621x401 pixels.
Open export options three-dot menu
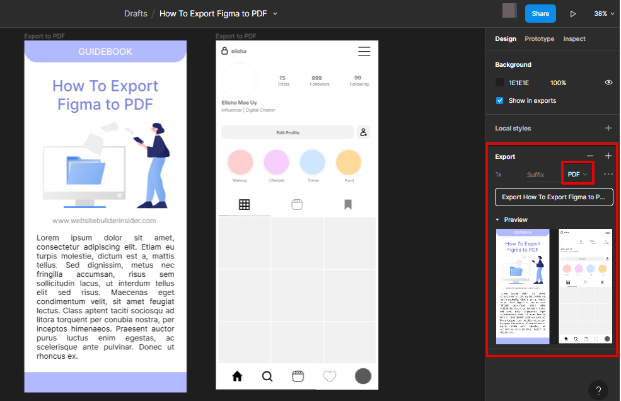coord(608,174)
